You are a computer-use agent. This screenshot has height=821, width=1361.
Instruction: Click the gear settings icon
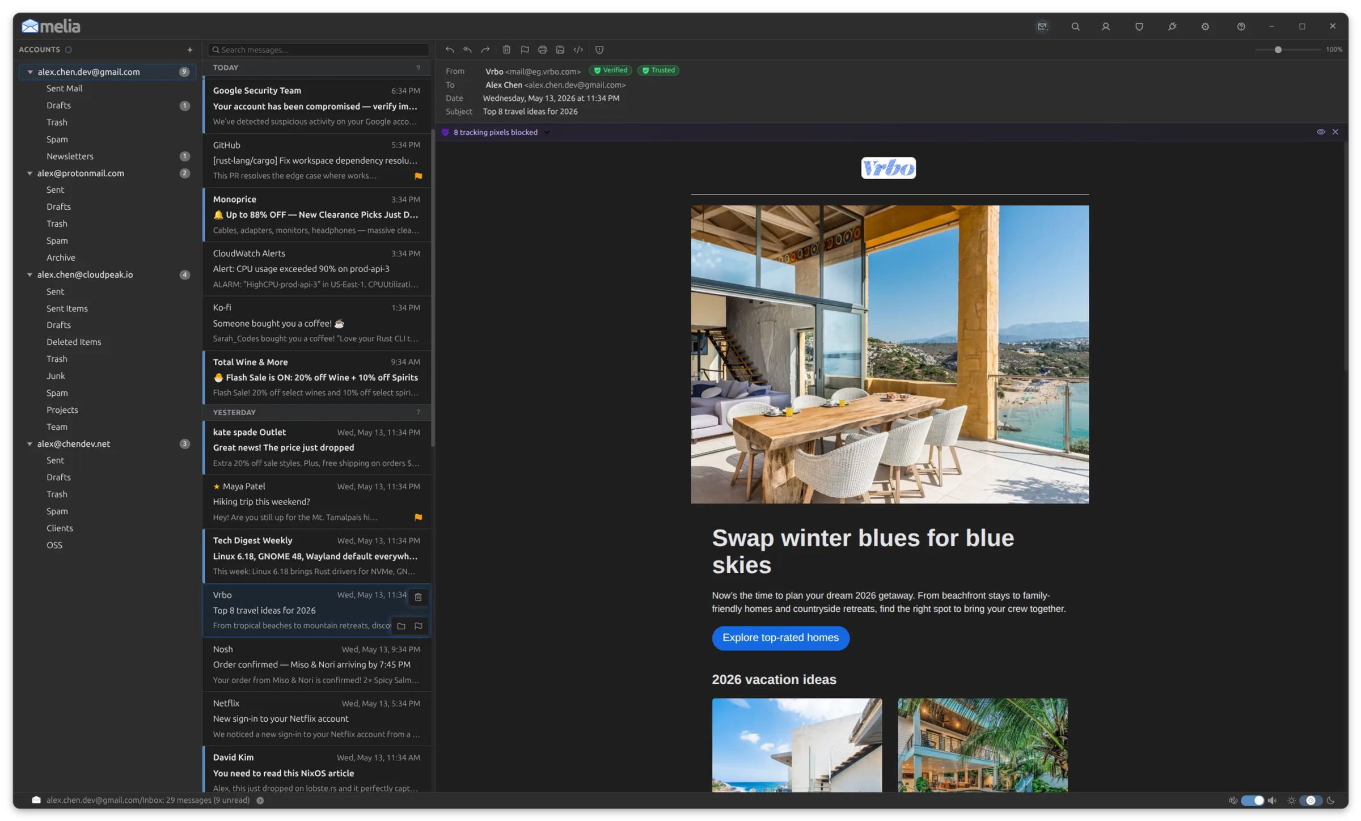click(1206, 27)
